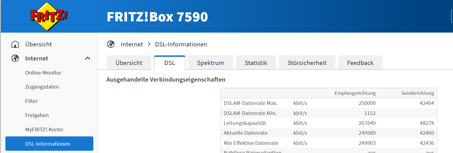Screen dimensions: 453x153
Task: Open Übersicht in the sidebar
Action: [39, 44]
